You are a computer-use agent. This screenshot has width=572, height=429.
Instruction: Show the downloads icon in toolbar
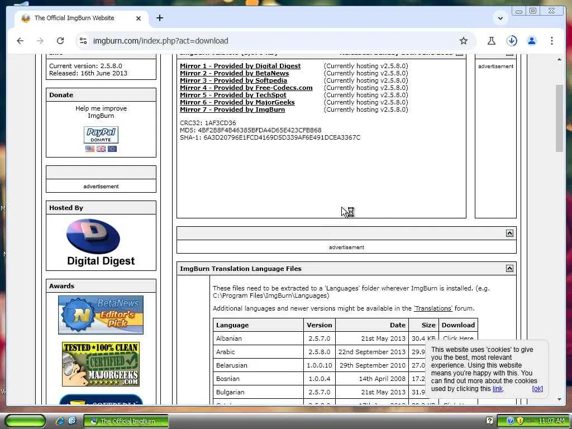click(x=512, y=41)
